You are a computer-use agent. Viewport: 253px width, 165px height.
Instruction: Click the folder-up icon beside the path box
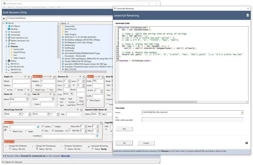[x=4, y=18]
